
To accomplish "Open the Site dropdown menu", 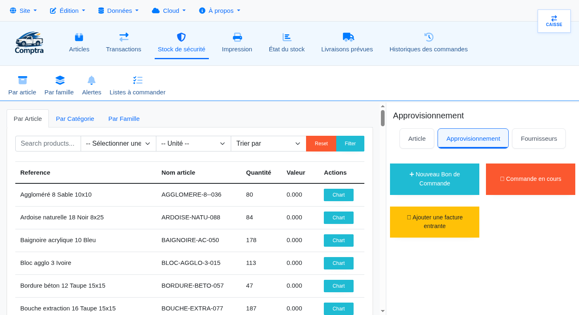I will 23,10.
